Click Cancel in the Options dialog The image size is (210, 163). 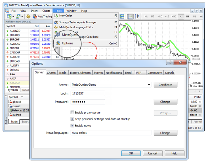153,153
